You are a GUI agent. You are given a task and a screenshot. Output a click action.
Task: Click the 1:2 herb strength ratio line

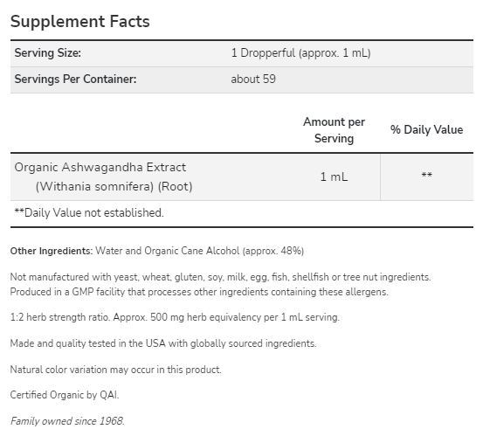coord(175,317)
